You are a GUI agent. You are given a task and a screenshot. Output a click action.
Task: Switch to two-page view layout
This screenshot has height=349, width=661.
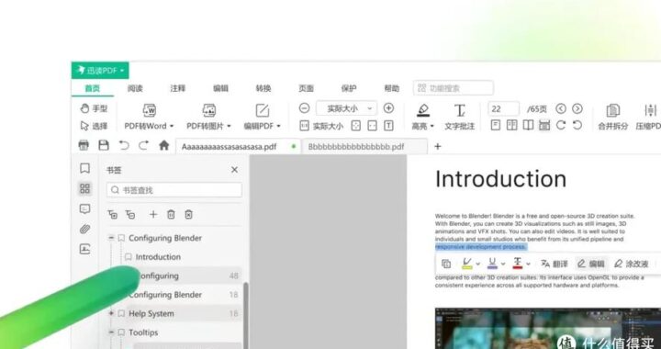click(511, 125)
